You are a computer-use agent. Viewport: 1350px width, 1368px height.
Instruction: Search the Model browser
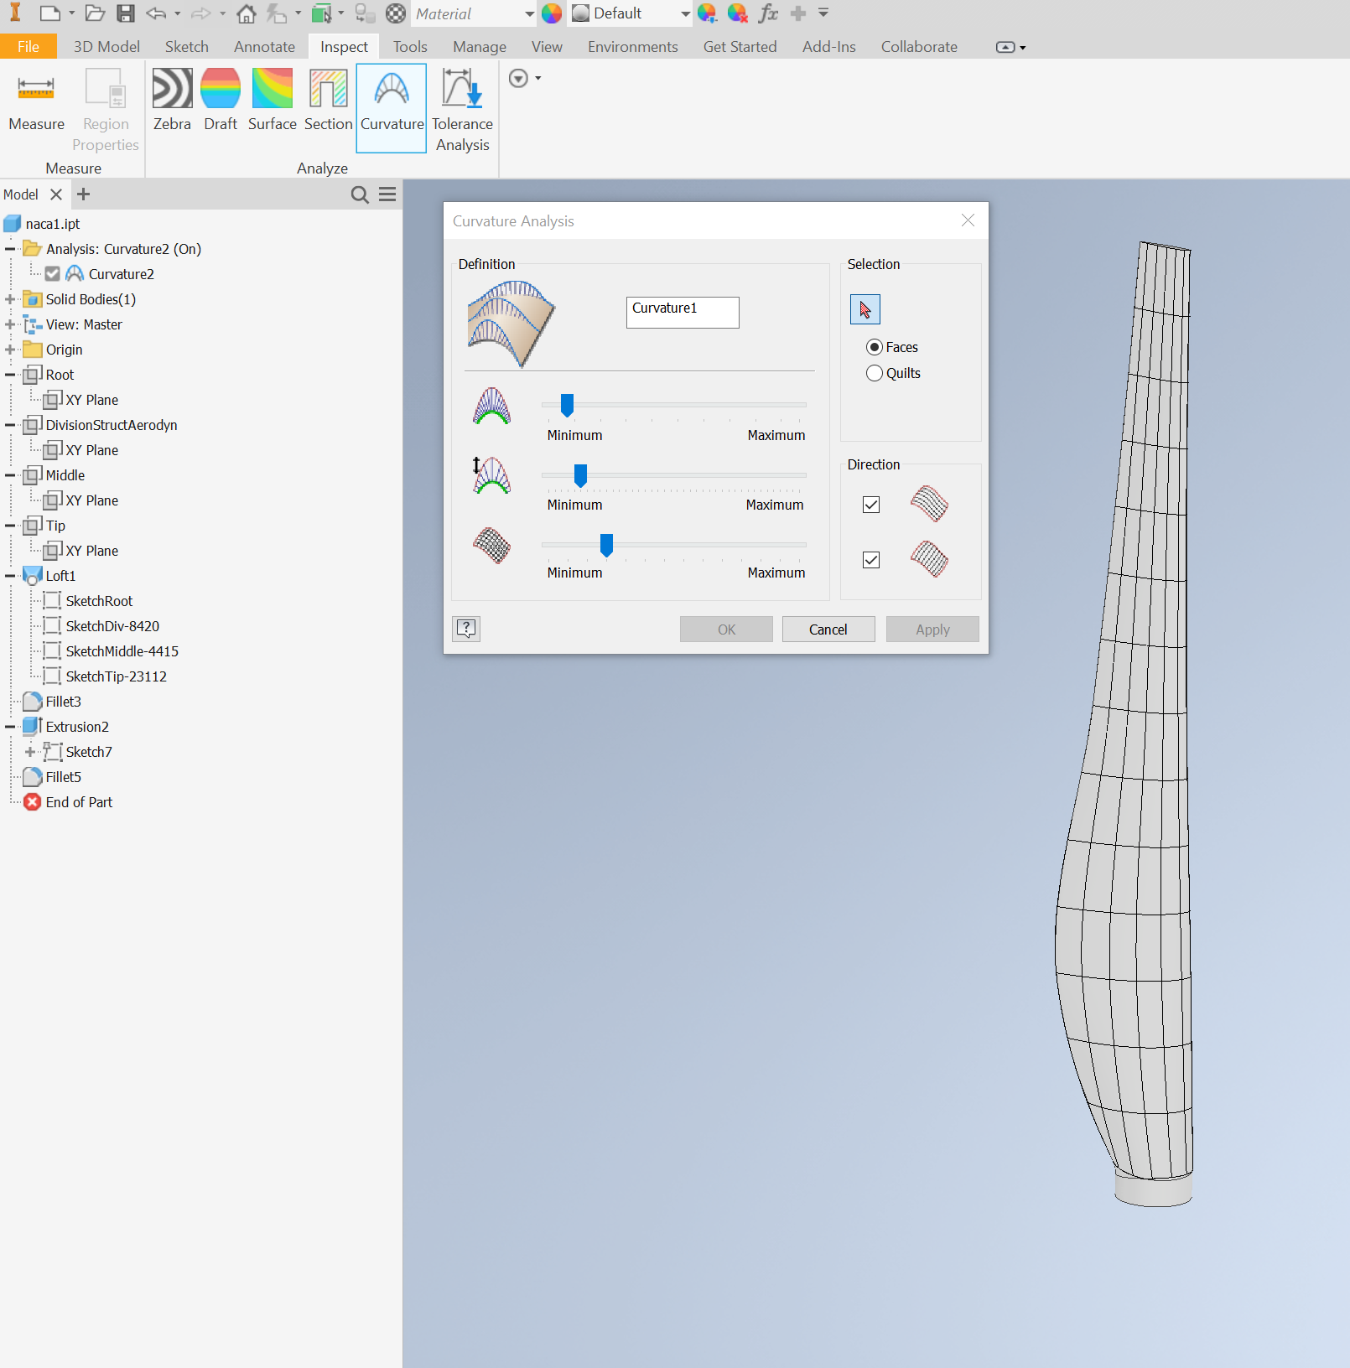(360, 194)
